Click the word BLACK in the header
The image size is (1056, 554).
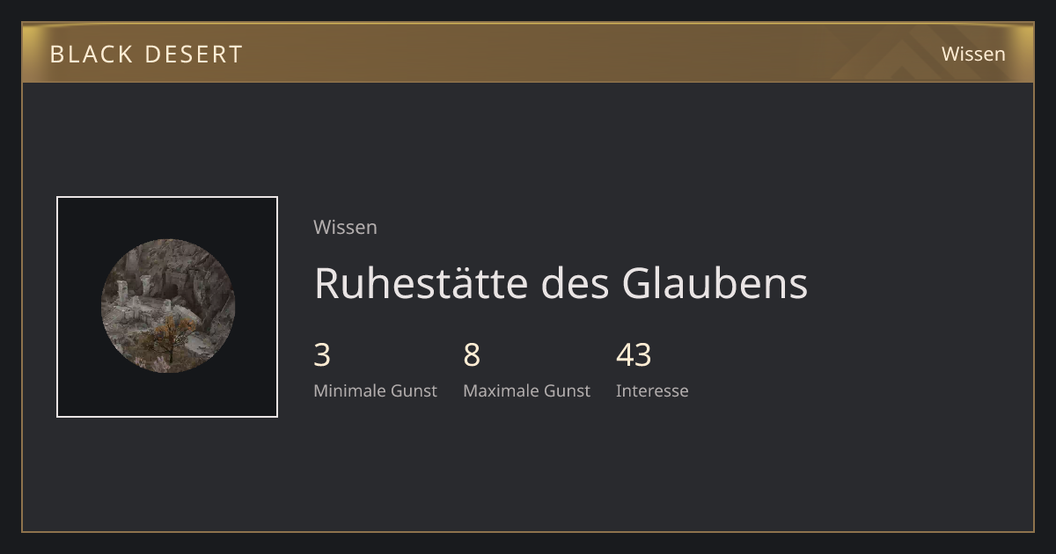[92, 54]
